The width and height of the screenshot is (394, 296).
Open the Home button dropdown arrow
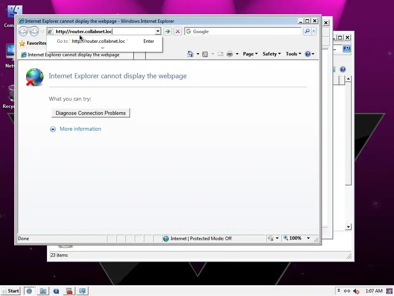pos(198,54)
